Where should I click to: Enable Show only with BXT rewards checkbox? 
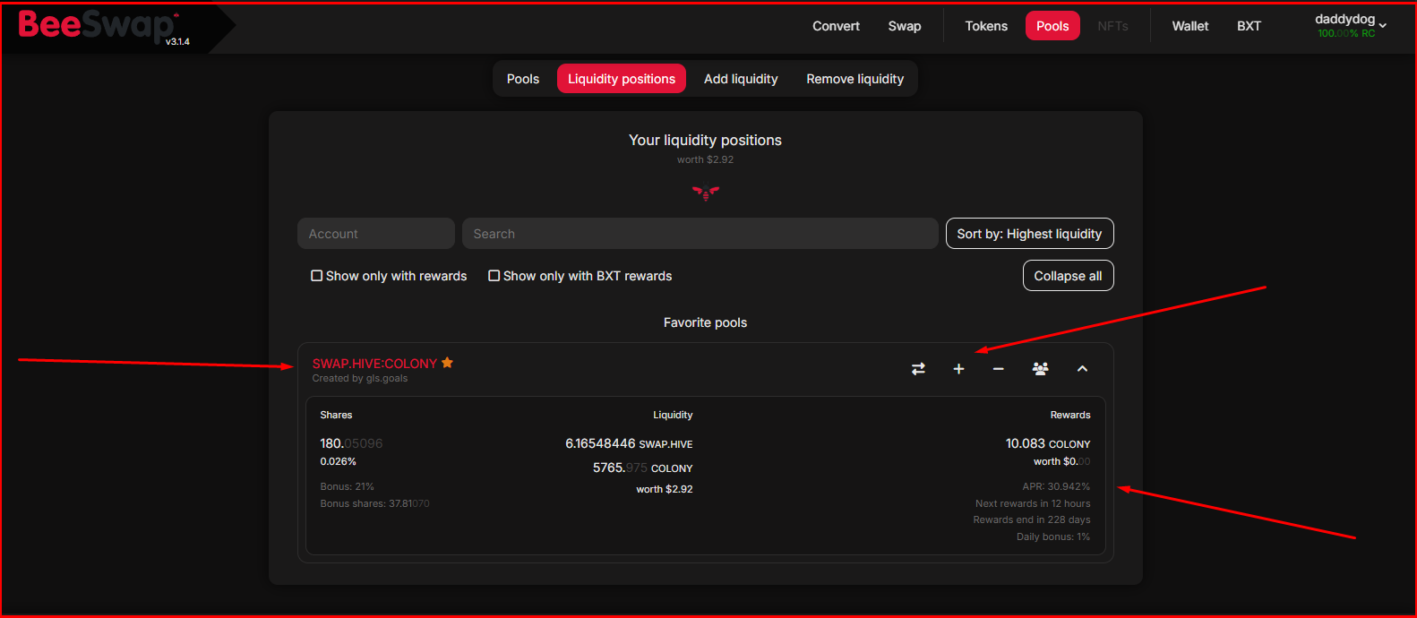(x=494, y=276)
